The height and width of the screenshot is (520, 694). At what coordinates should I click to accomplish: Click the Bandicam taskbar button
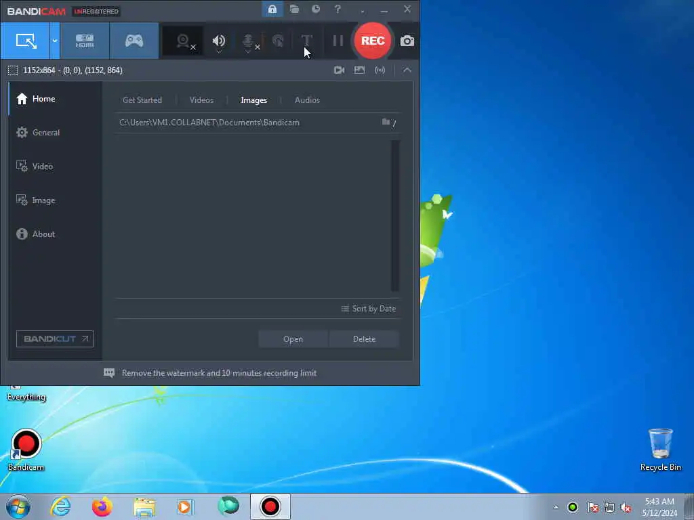[270, 506]
